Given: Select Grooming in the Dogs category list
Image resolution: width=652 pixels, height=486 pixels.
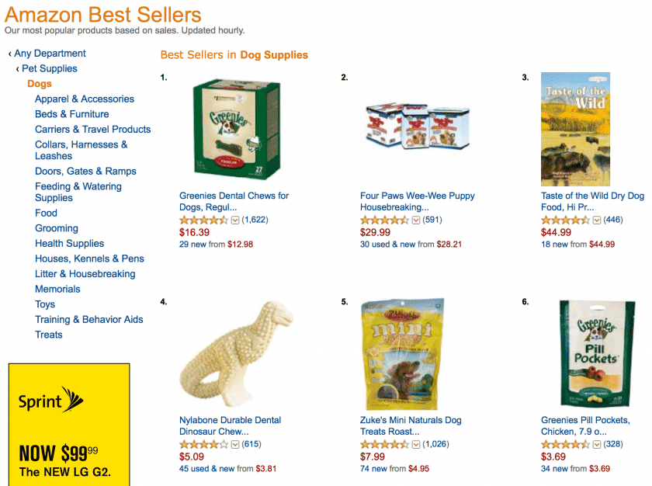Looking at the screenshot, I should tap(57, 228).
